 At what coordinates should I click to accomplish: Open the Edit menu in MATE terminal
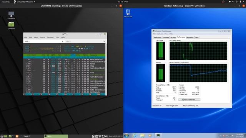coord(30,38)
